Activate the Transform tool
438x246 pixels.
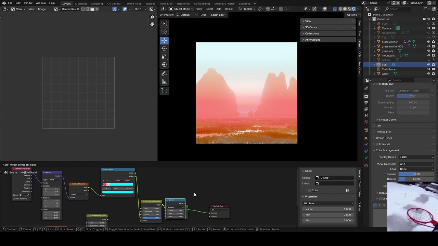point(164,65)
